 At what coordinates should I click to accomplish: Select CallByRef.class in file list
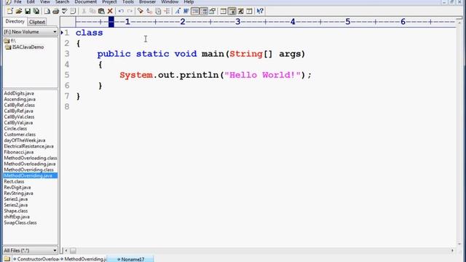20,105
